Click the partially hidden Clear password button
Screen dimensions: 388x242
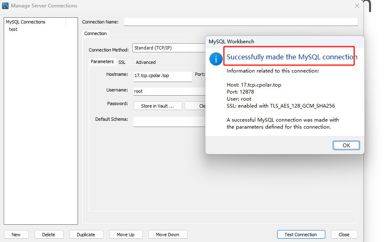[x=195, y=106]
